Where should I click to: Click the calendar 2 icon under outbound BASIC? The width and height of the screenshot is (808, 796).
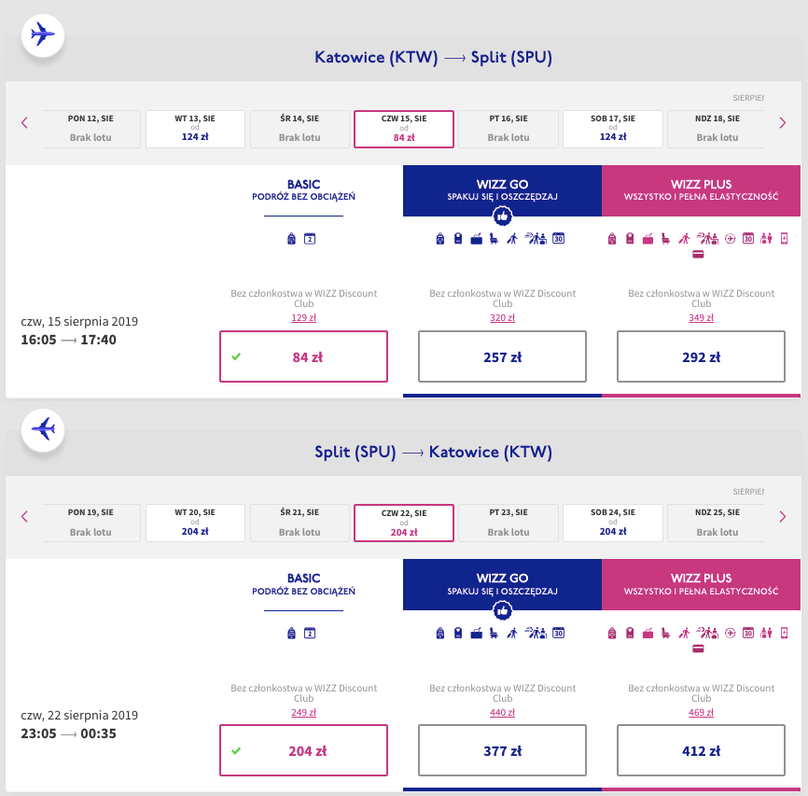pos(310,239)
